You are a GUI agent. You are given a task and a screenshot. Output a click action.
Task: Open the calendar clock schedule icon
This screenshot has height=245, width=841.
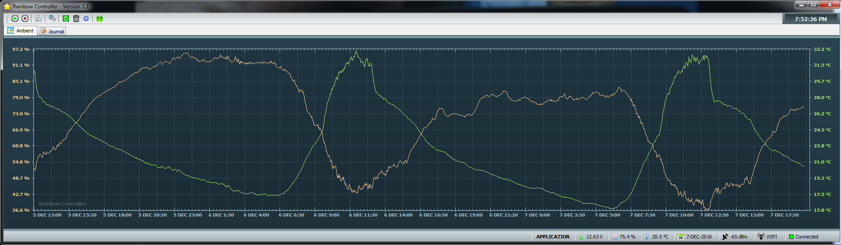52,18
